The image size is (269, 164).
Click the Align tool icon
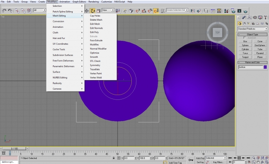click(199, 11)
